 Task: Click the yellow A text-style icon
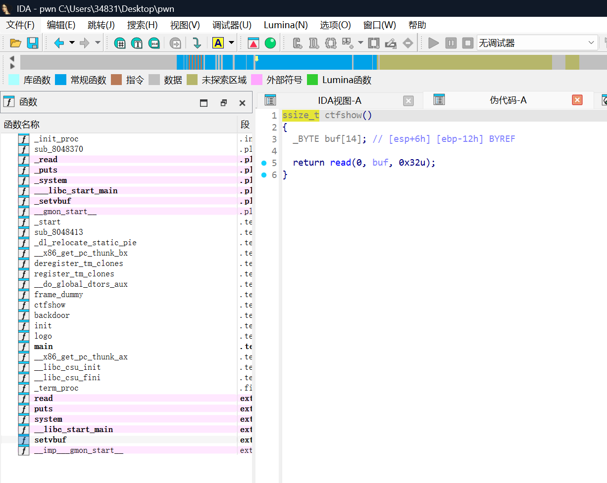[x=218, y=43]
